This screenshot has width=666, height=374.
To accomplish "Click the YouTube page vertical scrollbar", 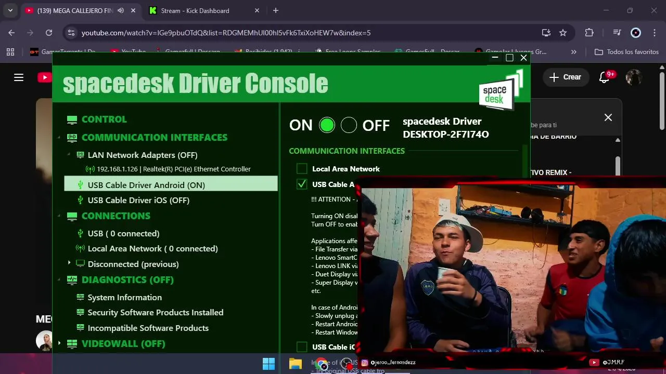I will (662, 101).
